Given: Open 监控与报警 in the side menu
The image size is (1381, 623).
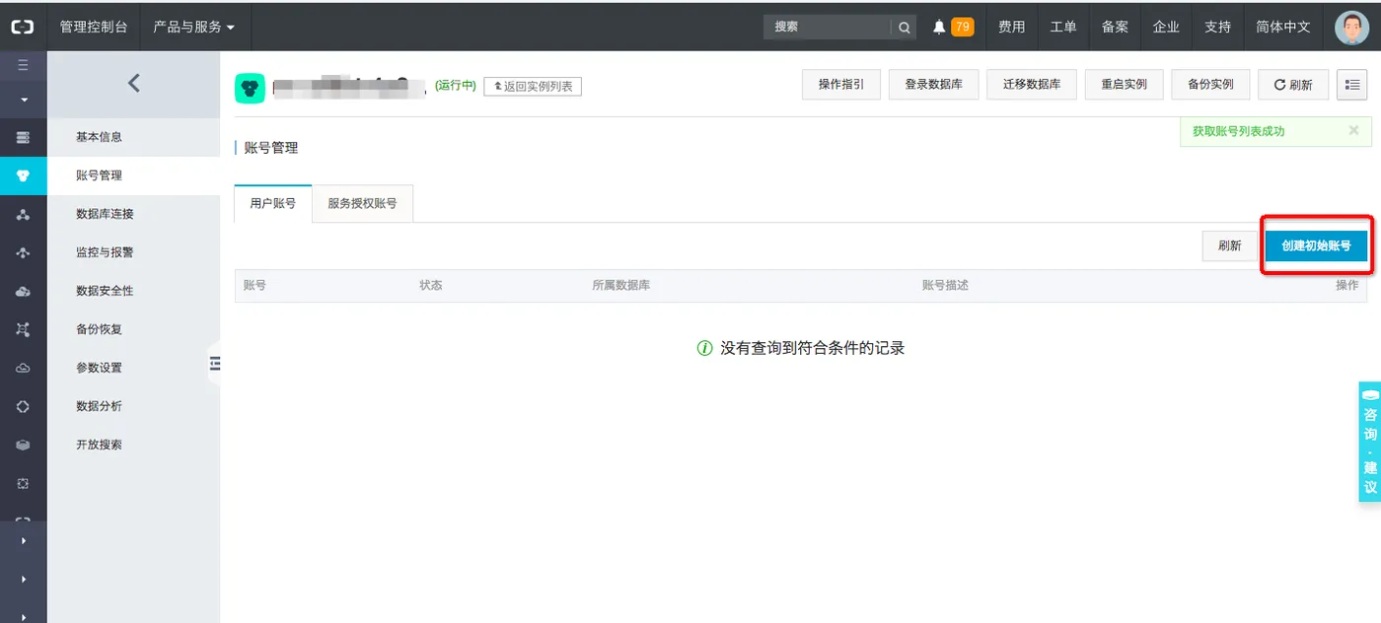Looking at the screenshot, I should tap(133, 252).
